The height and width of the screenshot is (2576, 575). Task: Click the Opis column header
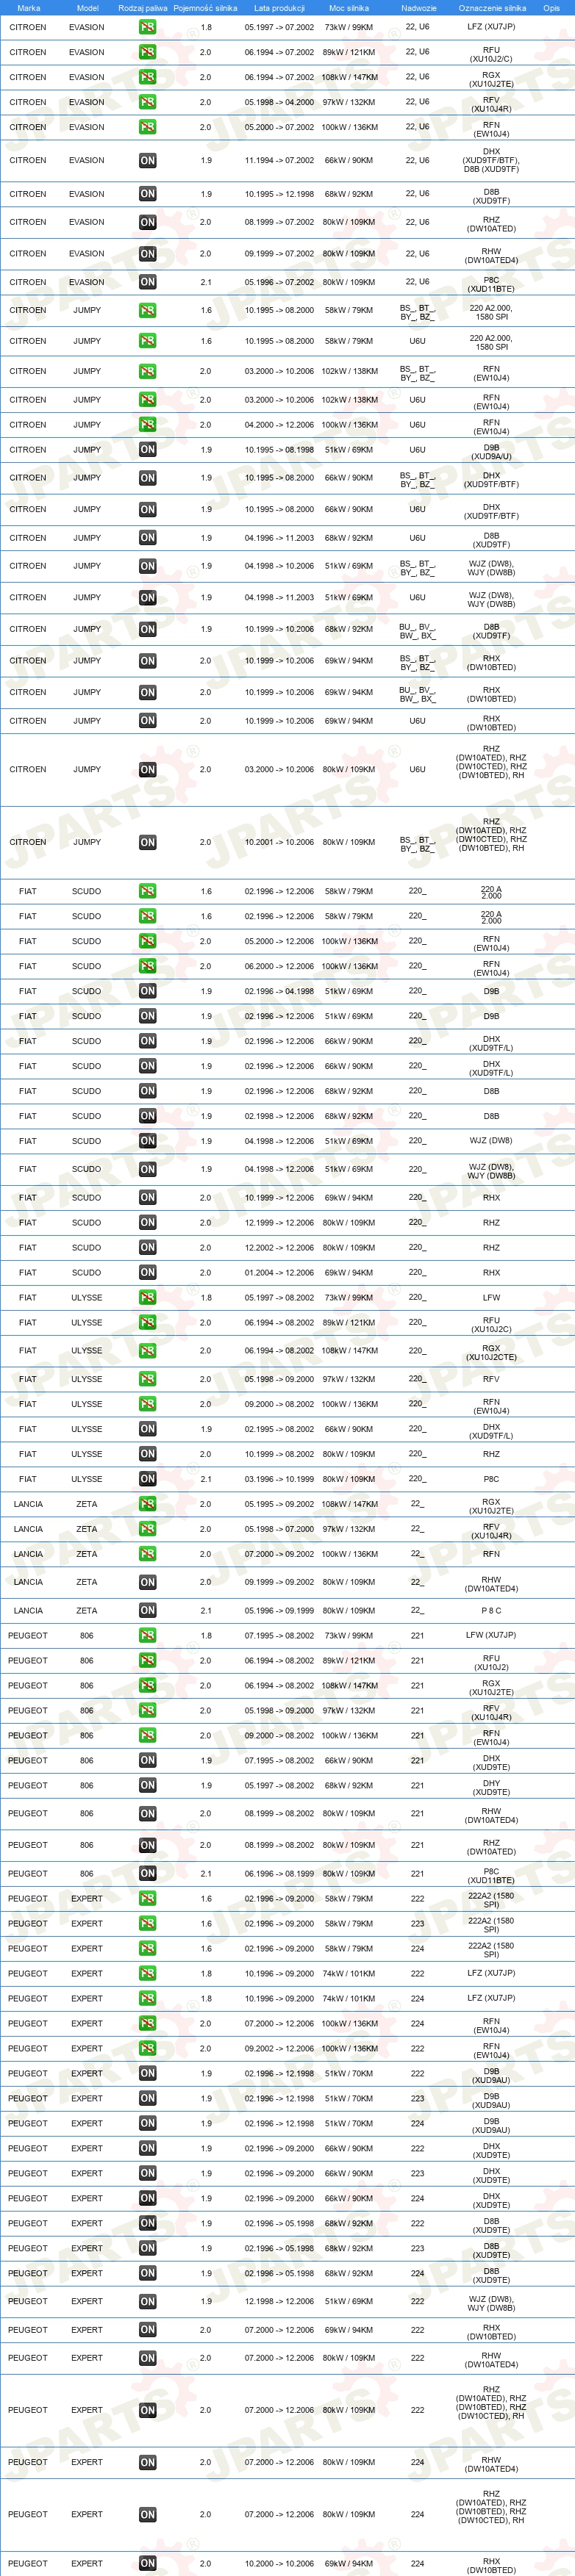[x=551, y=8]
